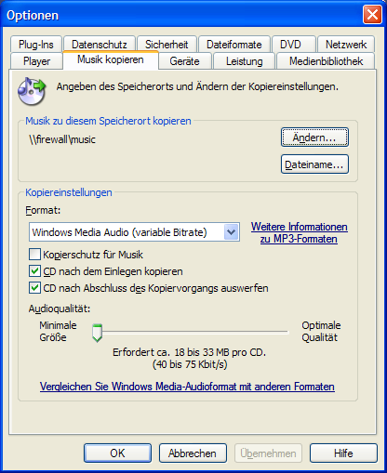387x473 pixels.
Task: Open the DVD tab
Action: pos(290,45)
